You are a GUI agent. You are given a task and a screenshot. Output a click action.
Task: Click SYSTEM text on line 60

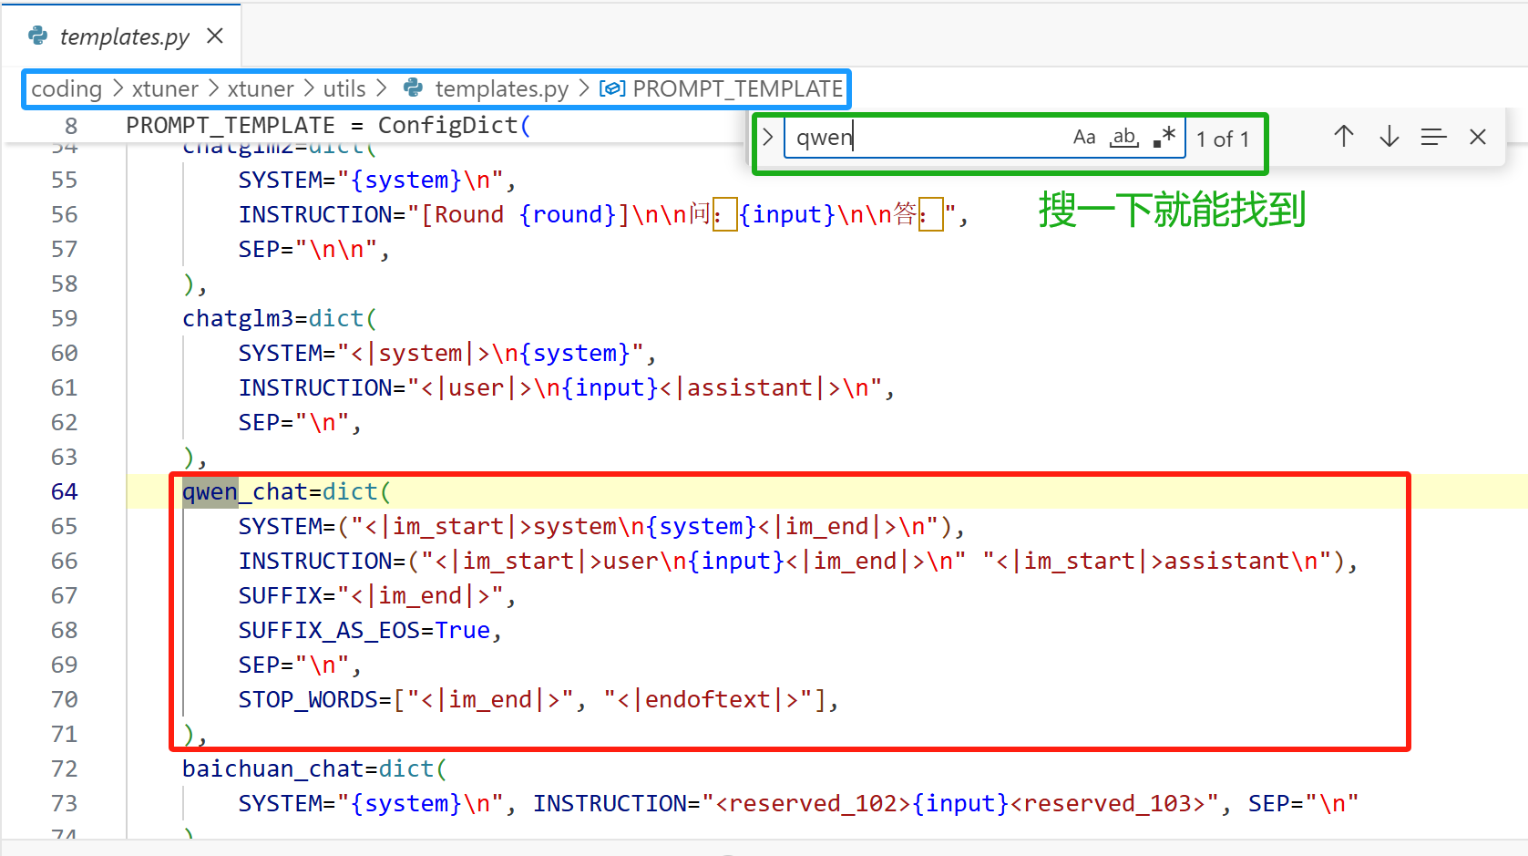(x=448, y=353)
